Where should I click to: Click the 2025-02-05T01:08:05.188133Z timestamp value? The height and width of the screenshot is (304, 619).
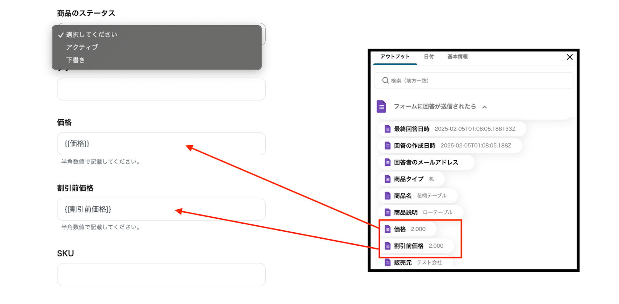[475, 129]
